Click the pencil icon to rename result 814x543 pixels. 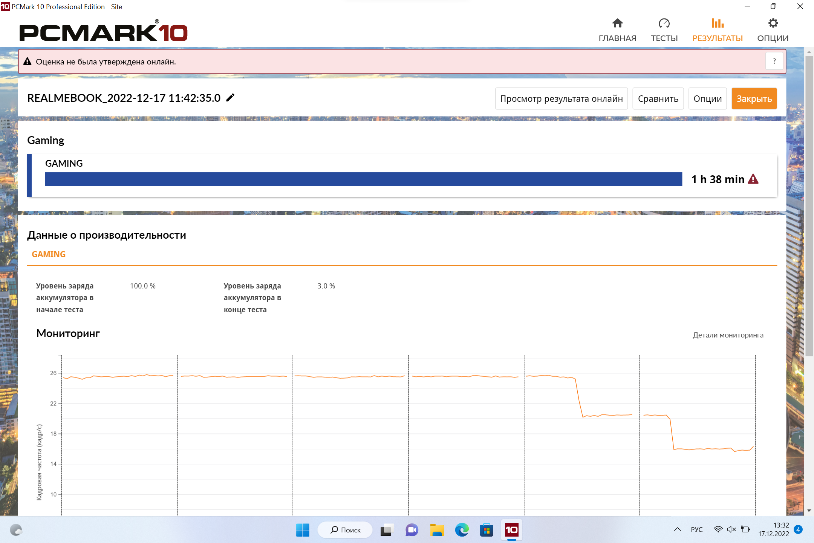[230, 98]
